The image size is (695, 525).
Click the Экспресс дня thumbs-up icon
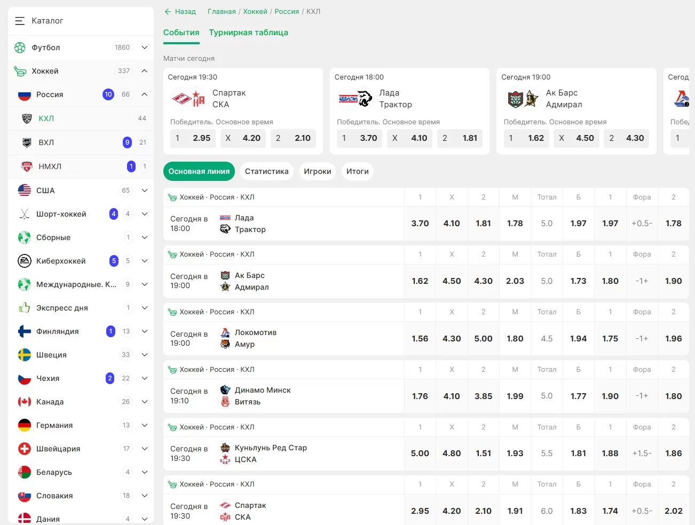tap(25, 308)
